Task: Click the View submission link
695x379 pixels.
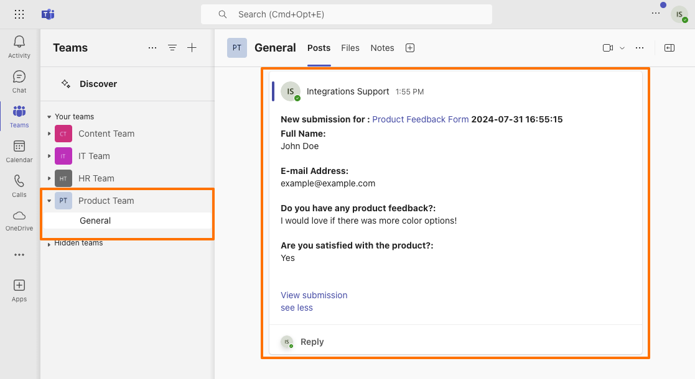Action: pyautogui.click(x=314, y=295)
